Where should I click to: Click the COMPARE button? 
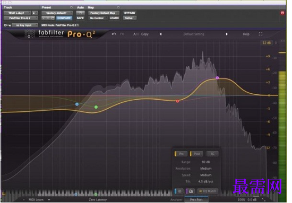tap(64, 18)
